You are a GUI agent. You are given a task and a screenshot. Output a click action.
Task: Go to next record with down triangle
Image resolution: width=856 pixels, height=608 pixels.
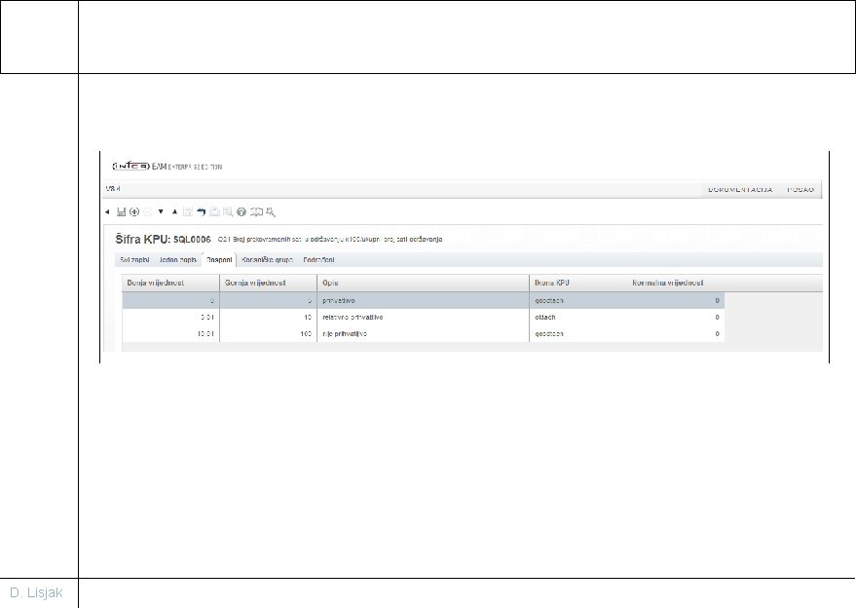[161, 211]
